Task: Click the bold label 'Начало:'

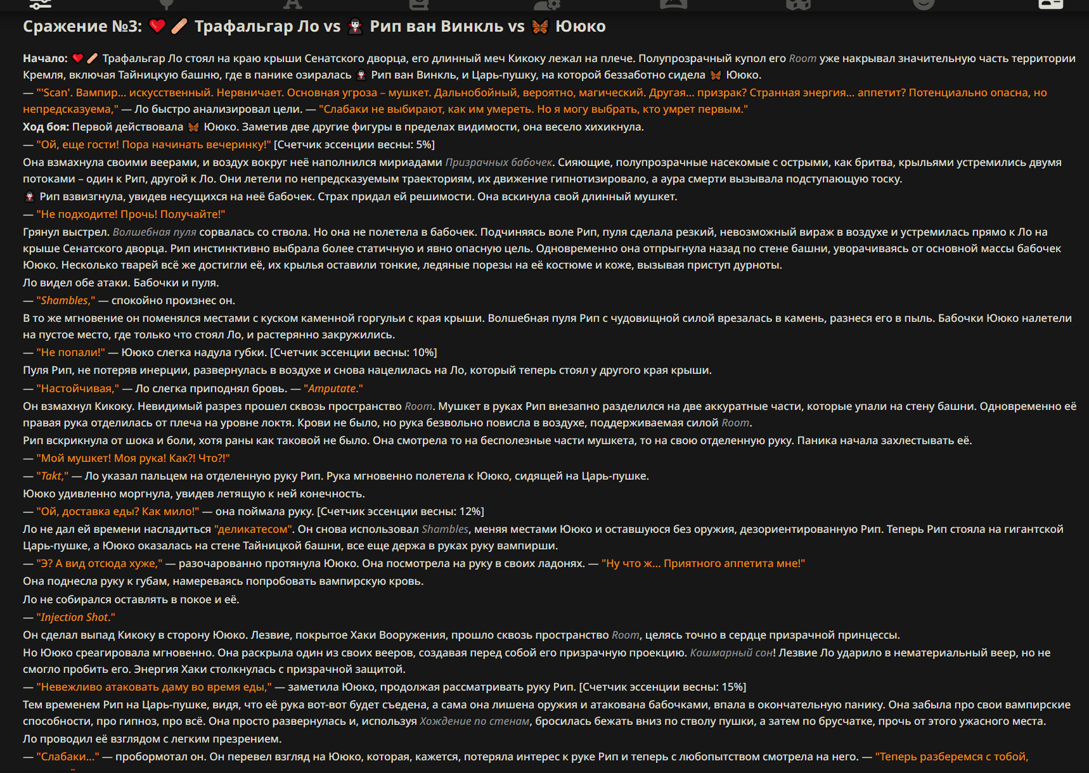Action: click(x=45, y=58)
